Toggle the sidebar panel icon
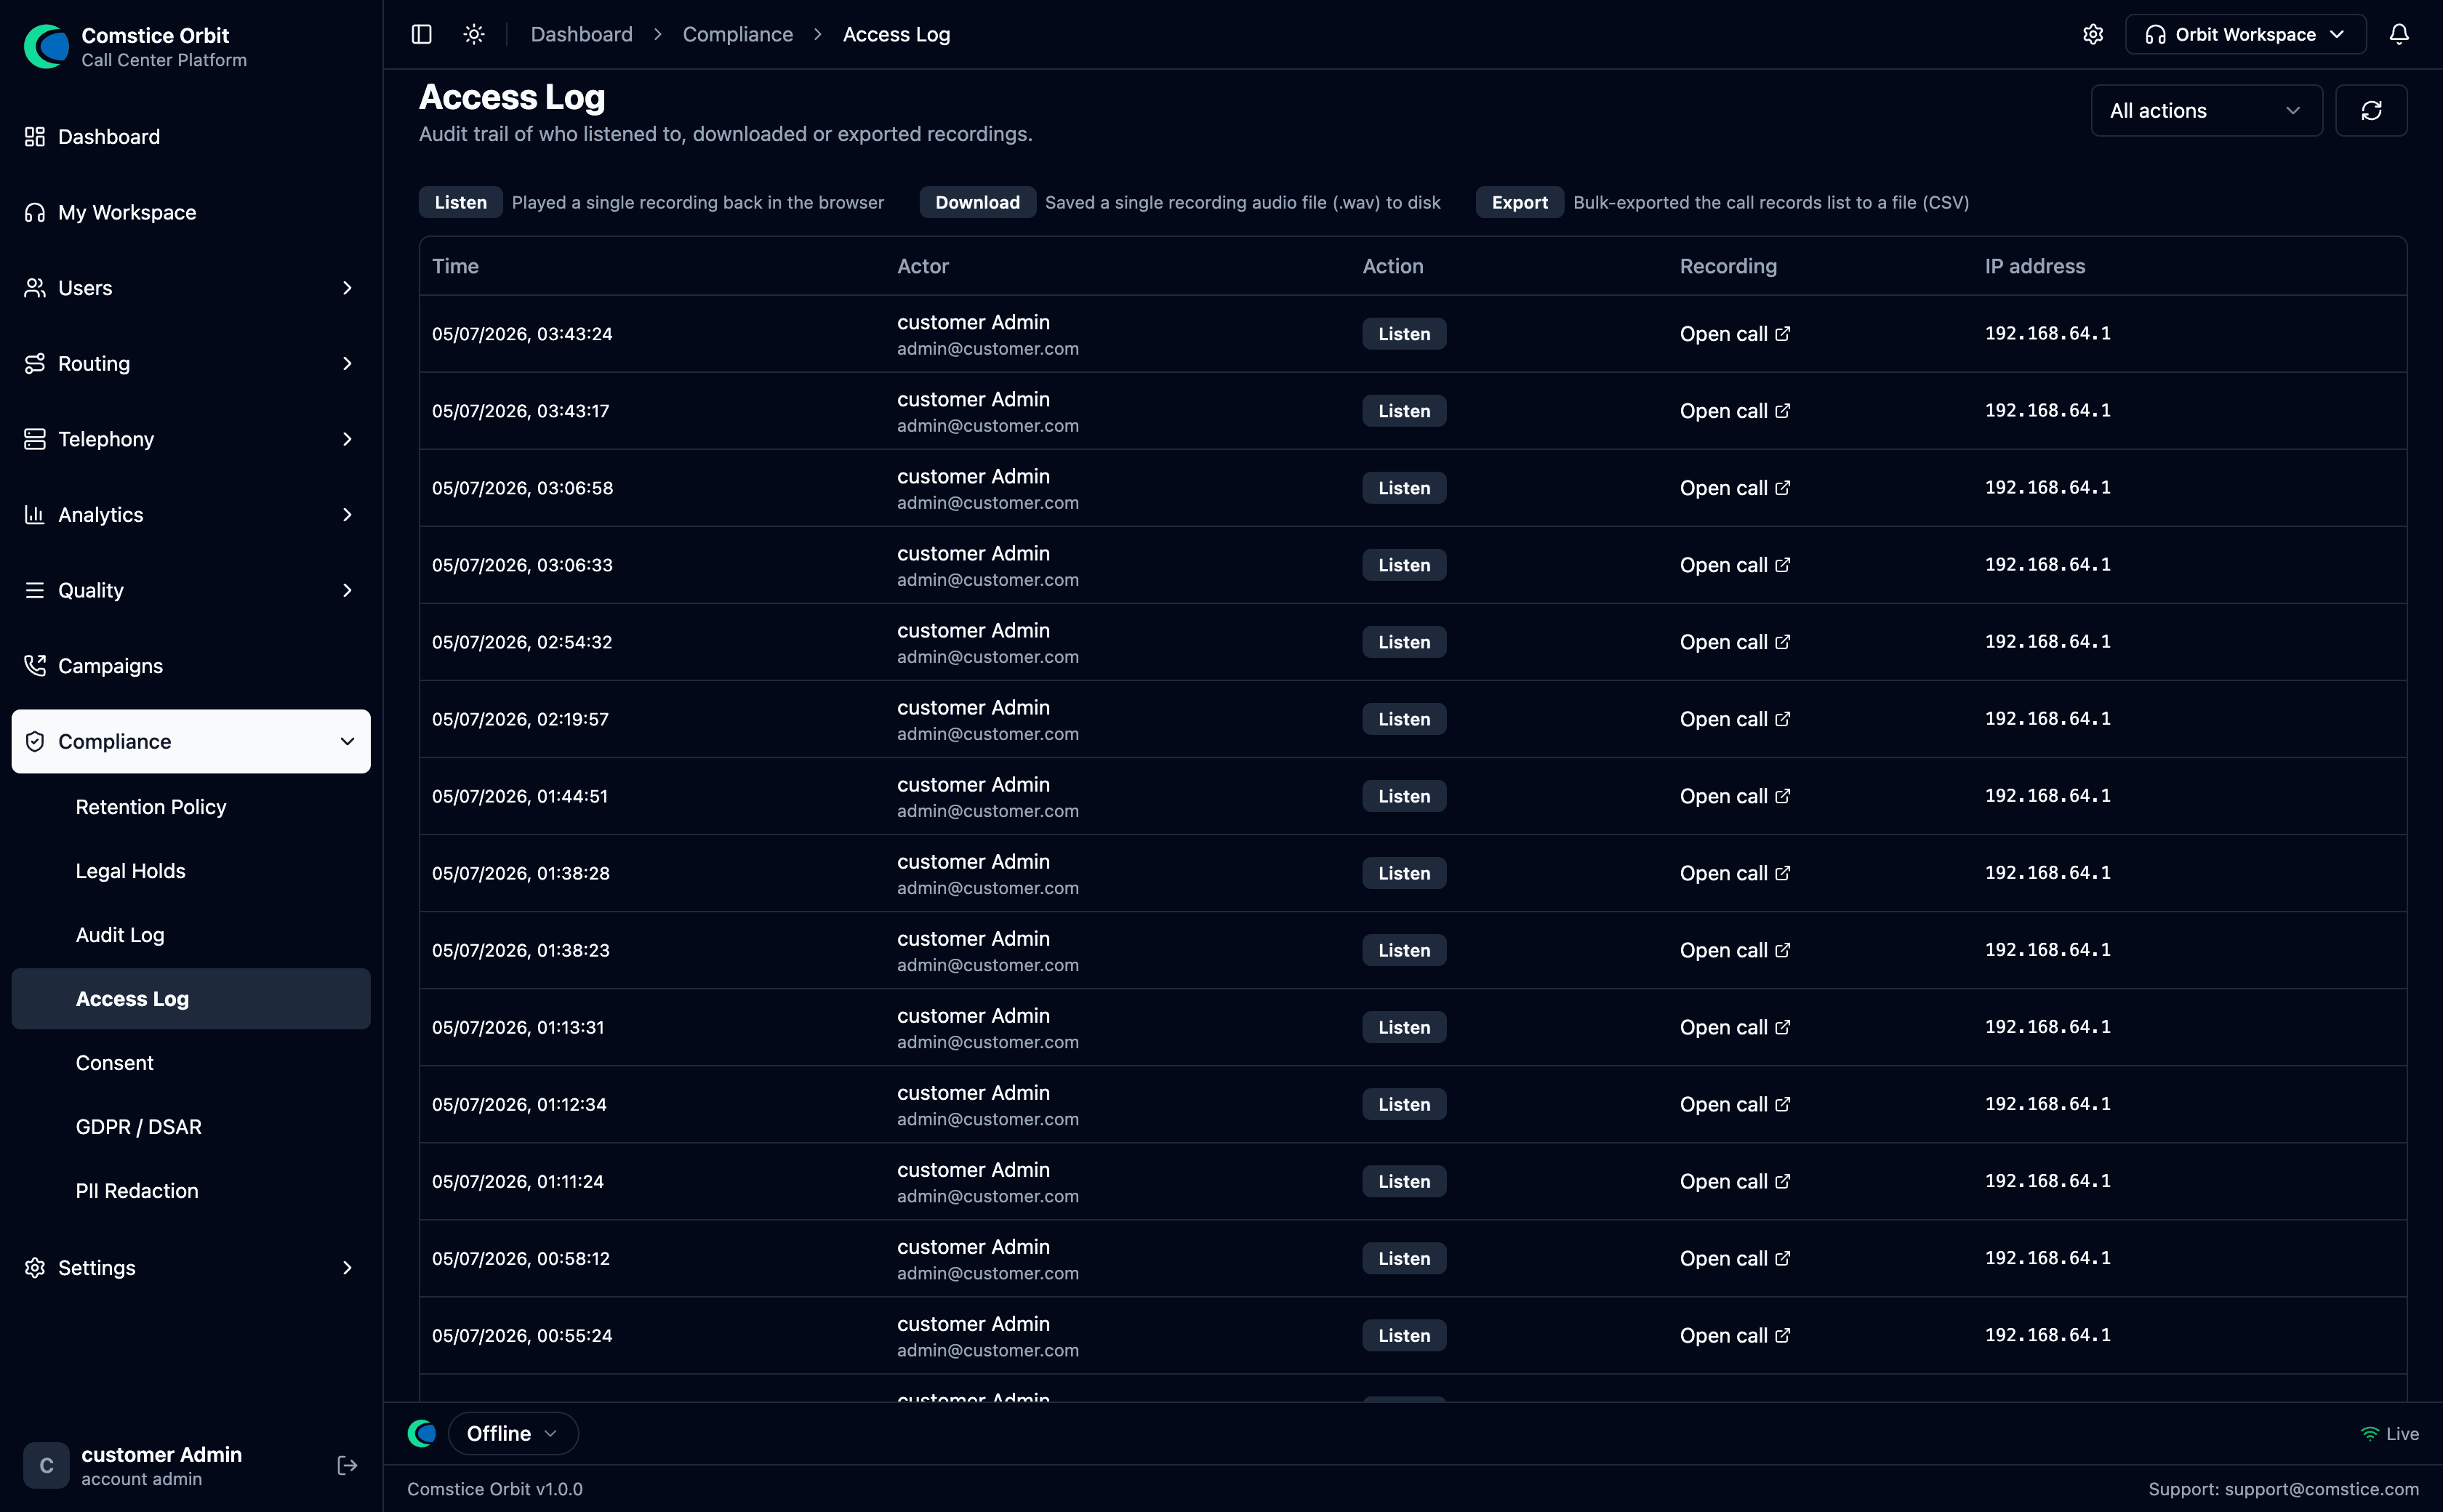Image resolution: width=2443 pixels, height=1512 pixels. (422, 34)
